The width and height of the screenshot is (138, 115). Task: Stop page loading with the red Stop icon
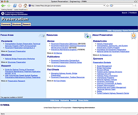20,5
